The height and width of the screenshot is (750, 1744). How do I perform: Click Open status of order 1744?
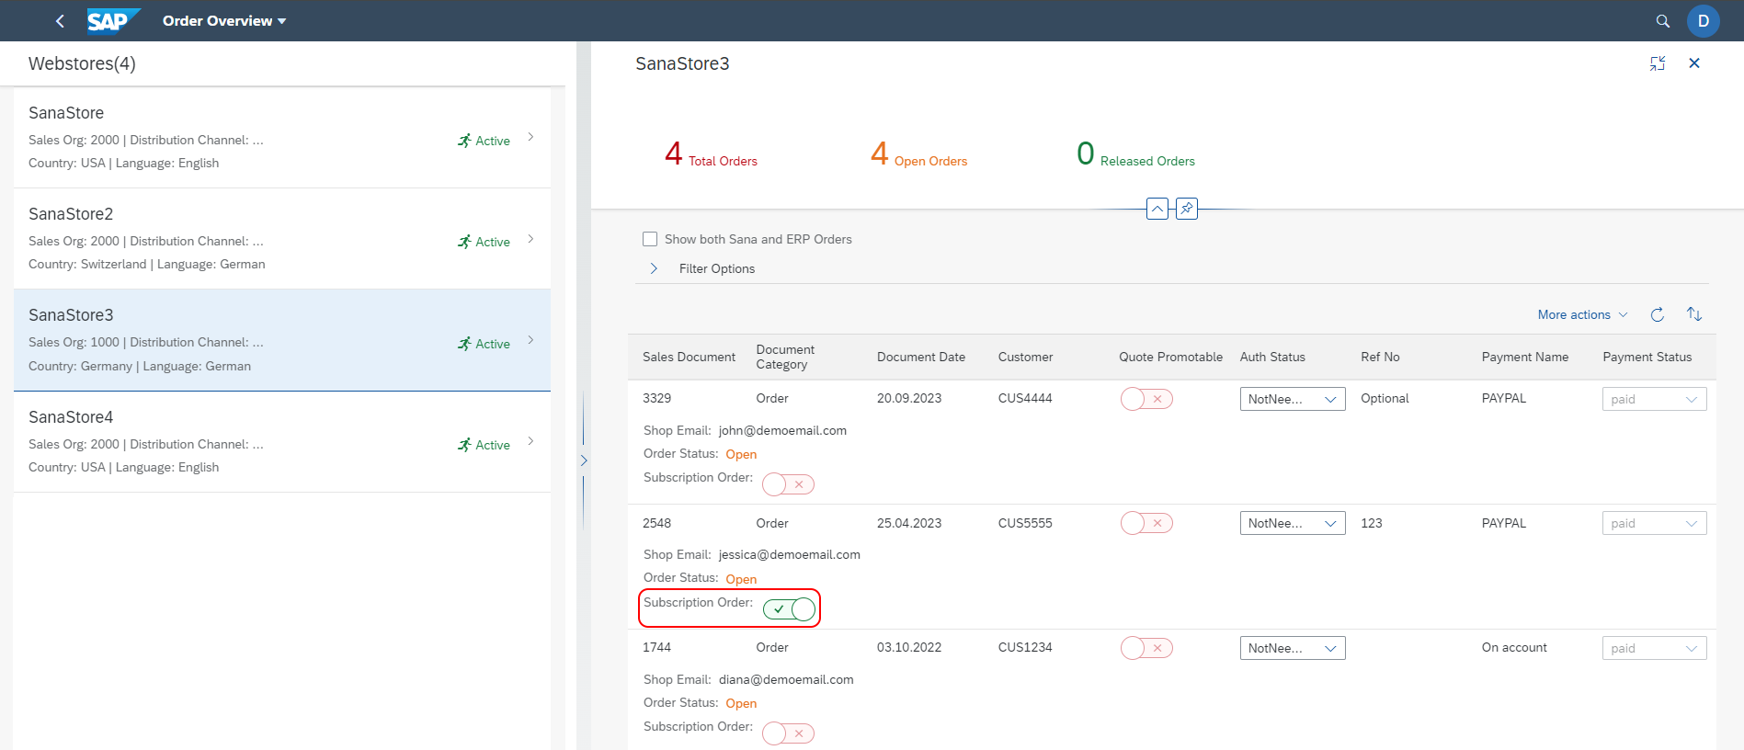pos(741,703)
